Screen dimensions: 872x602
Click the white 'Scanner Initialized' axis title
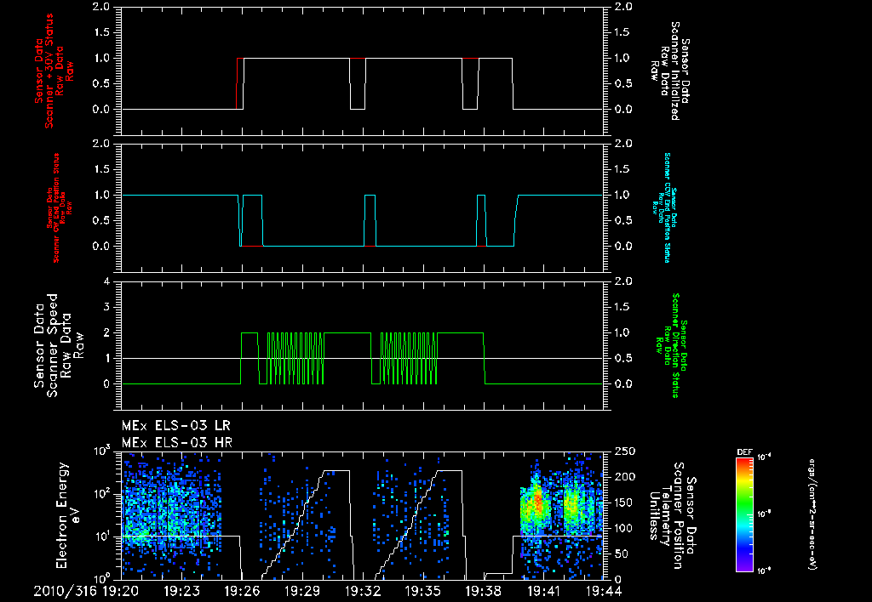click(670, 71)
